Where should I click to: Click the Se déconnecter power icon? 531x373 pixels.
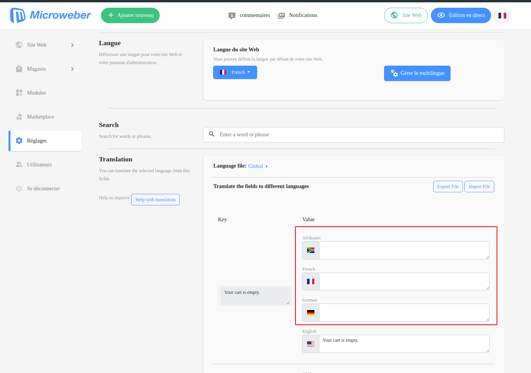coord(19,188)
